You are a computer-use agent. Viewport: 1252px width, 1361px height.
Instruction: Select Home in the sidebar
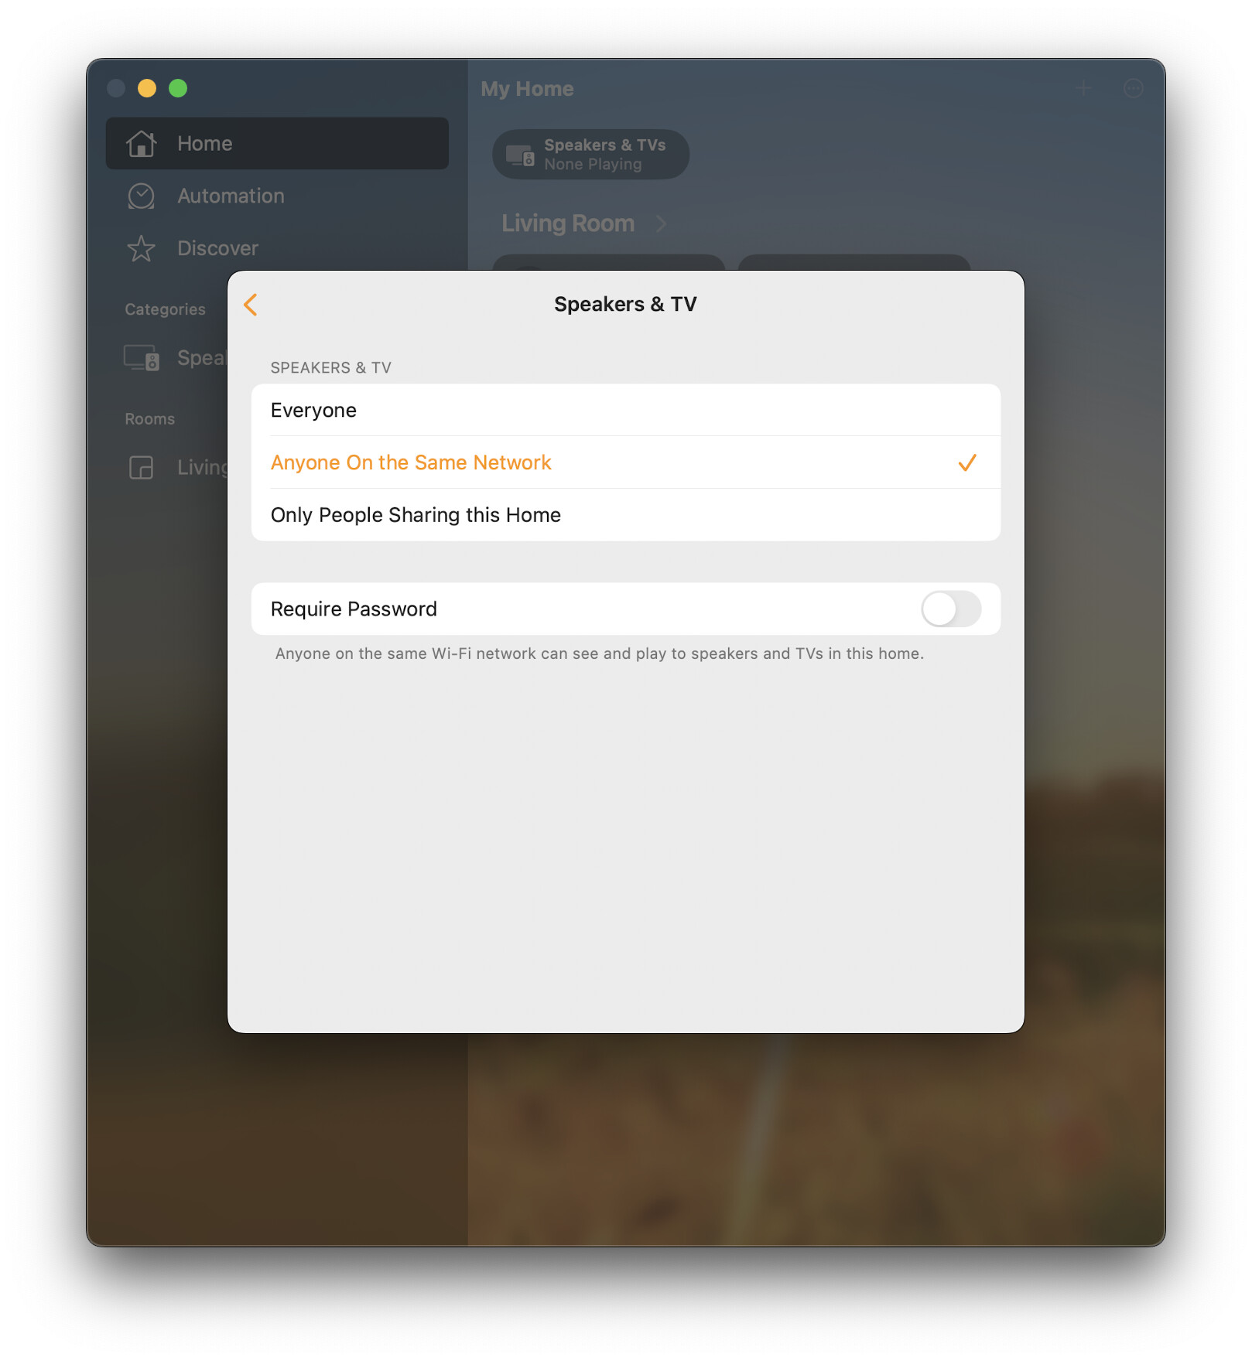(277, 144)
